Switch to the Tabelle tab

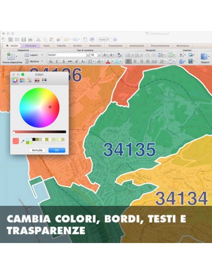[x=61, y=46]
